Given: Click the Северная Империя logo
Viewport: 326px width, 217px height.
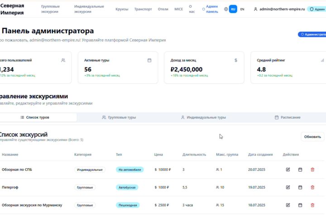Looking at the screenshot, I should click(12, 9).
